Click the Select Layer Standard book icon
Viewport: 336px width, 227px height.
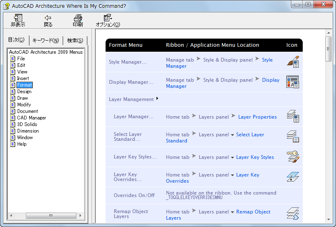pyautogui.click(x=293, y=136)
